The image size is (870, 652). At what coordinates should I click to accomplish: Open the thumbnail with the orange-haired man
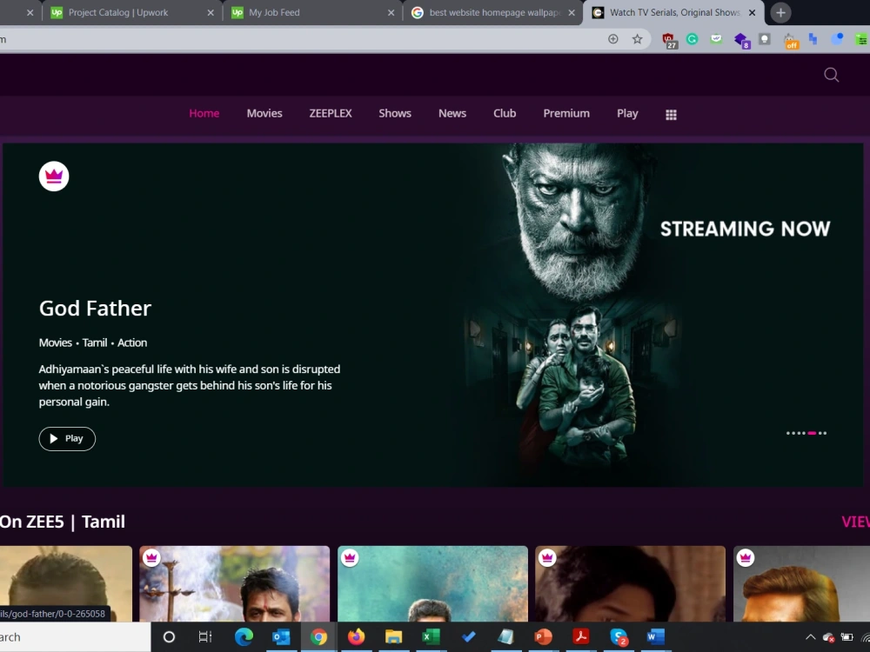tap(802, 583)
